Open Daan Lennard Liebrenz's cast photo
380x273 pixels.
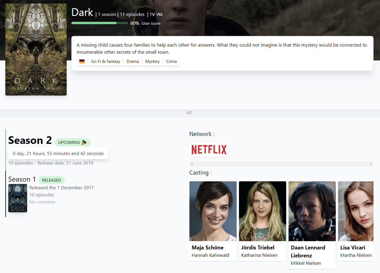pyautogui.click(x=312, y=211)
